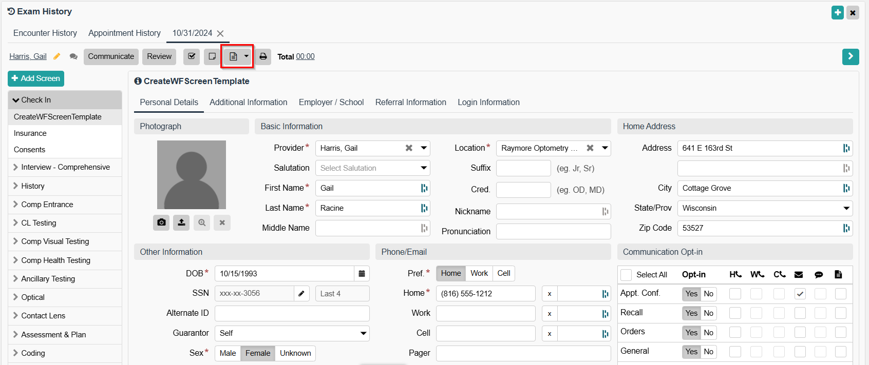Click the green plus icon at top right
The image size is (869, 365).
[838, 12]
